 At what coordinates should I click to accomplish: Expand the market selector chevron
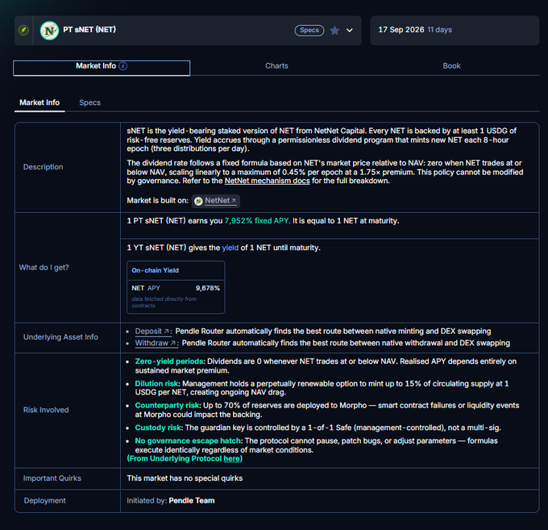click(349, 31)
